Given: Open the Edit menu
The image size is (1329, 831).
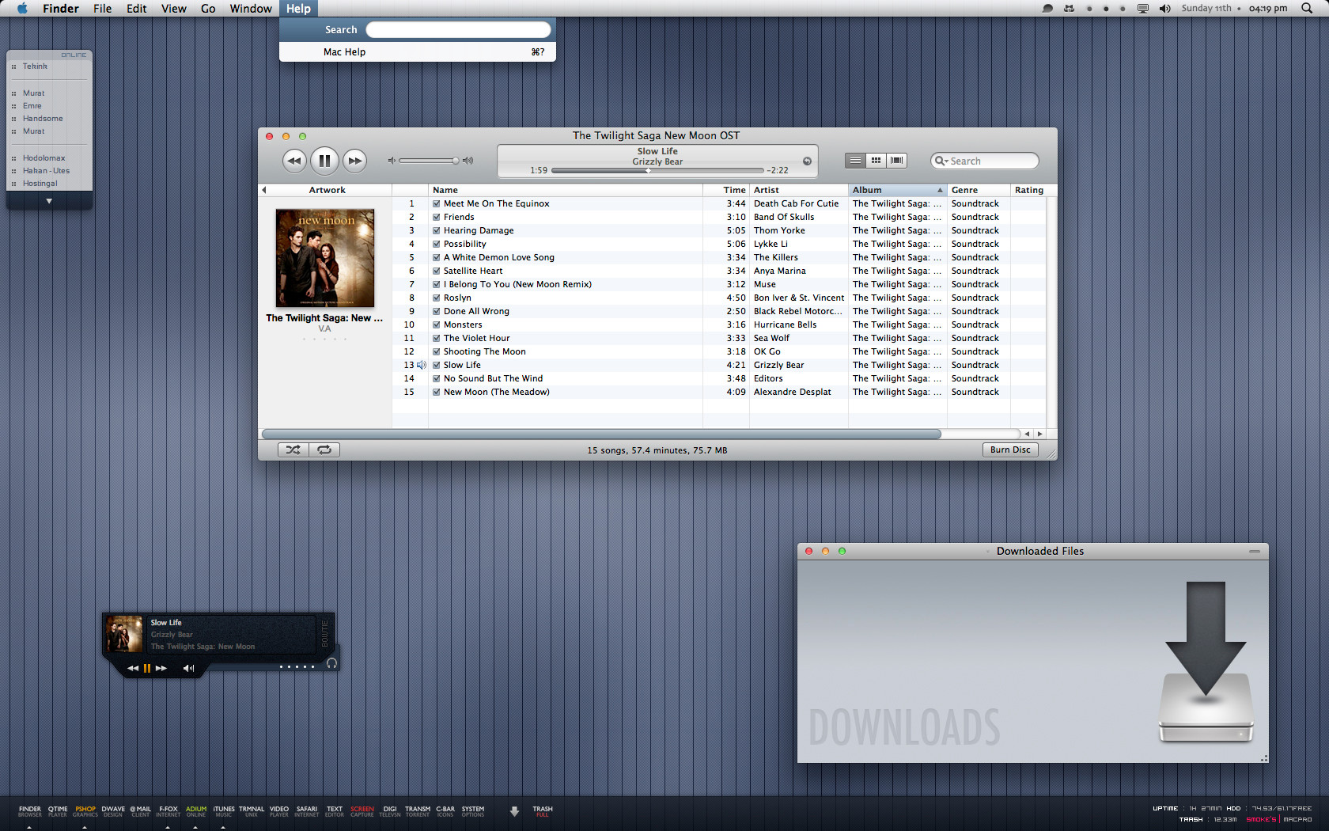Looking at the screenshot, I should pos(136,9).
